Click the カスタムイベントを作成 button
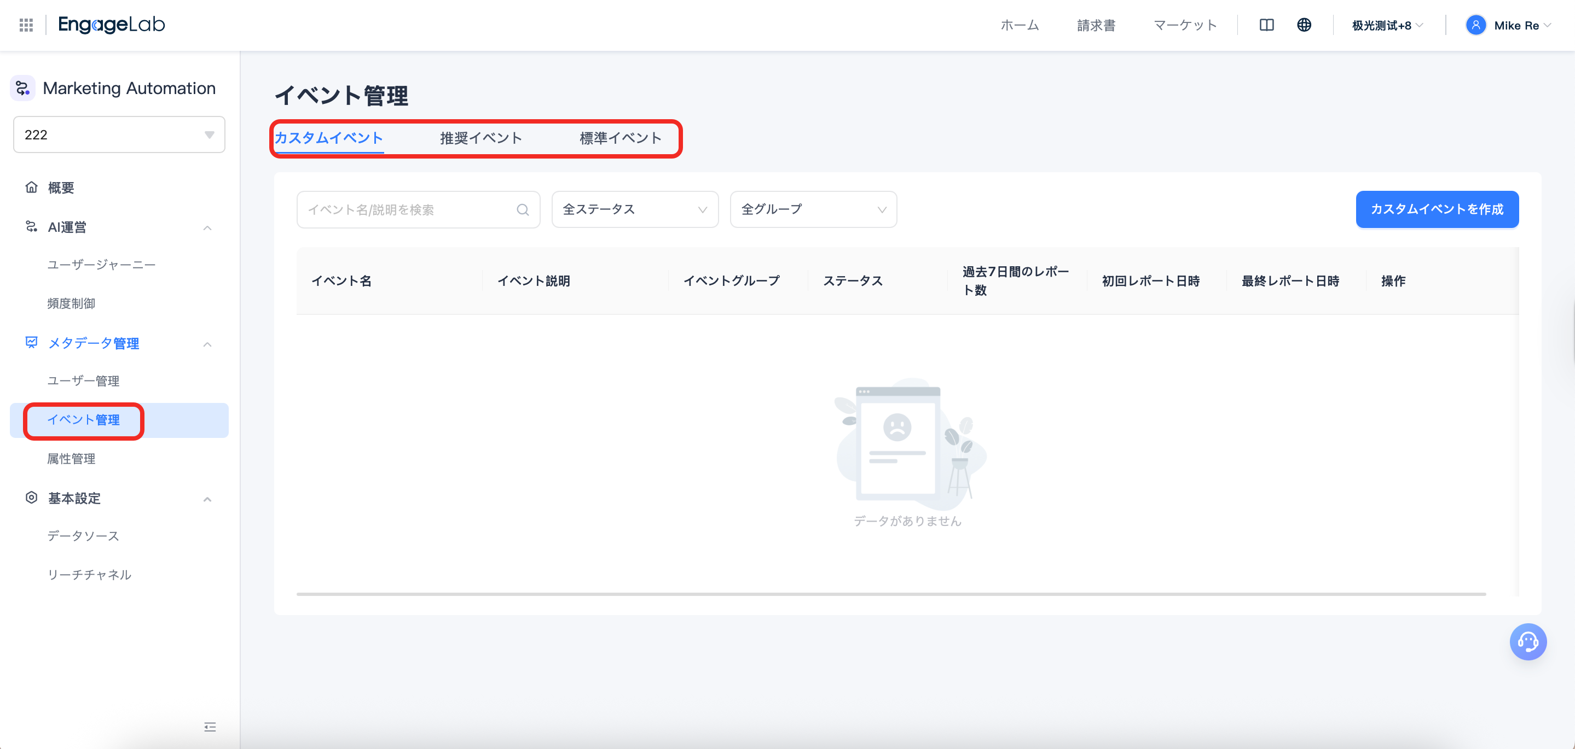Image resolution: width=1575 pixels, height=749 pixels. pyautogui.click(x=1437, y=209)
